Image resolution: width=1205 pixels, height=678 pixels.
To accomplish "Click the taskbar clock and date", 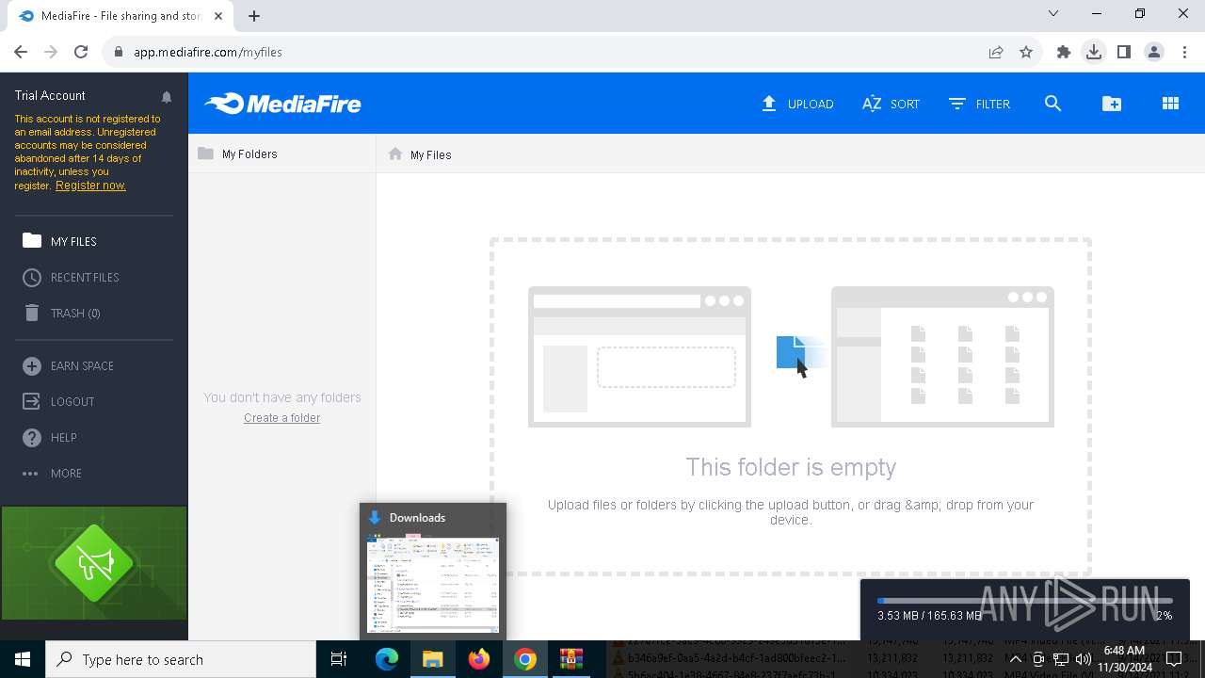I will (x=1125, y=659).
